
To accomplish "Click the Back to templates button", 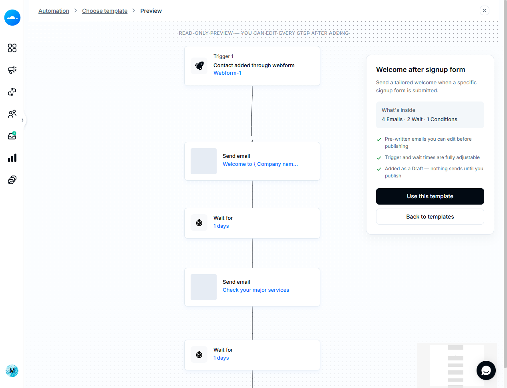I will point(430,217).
